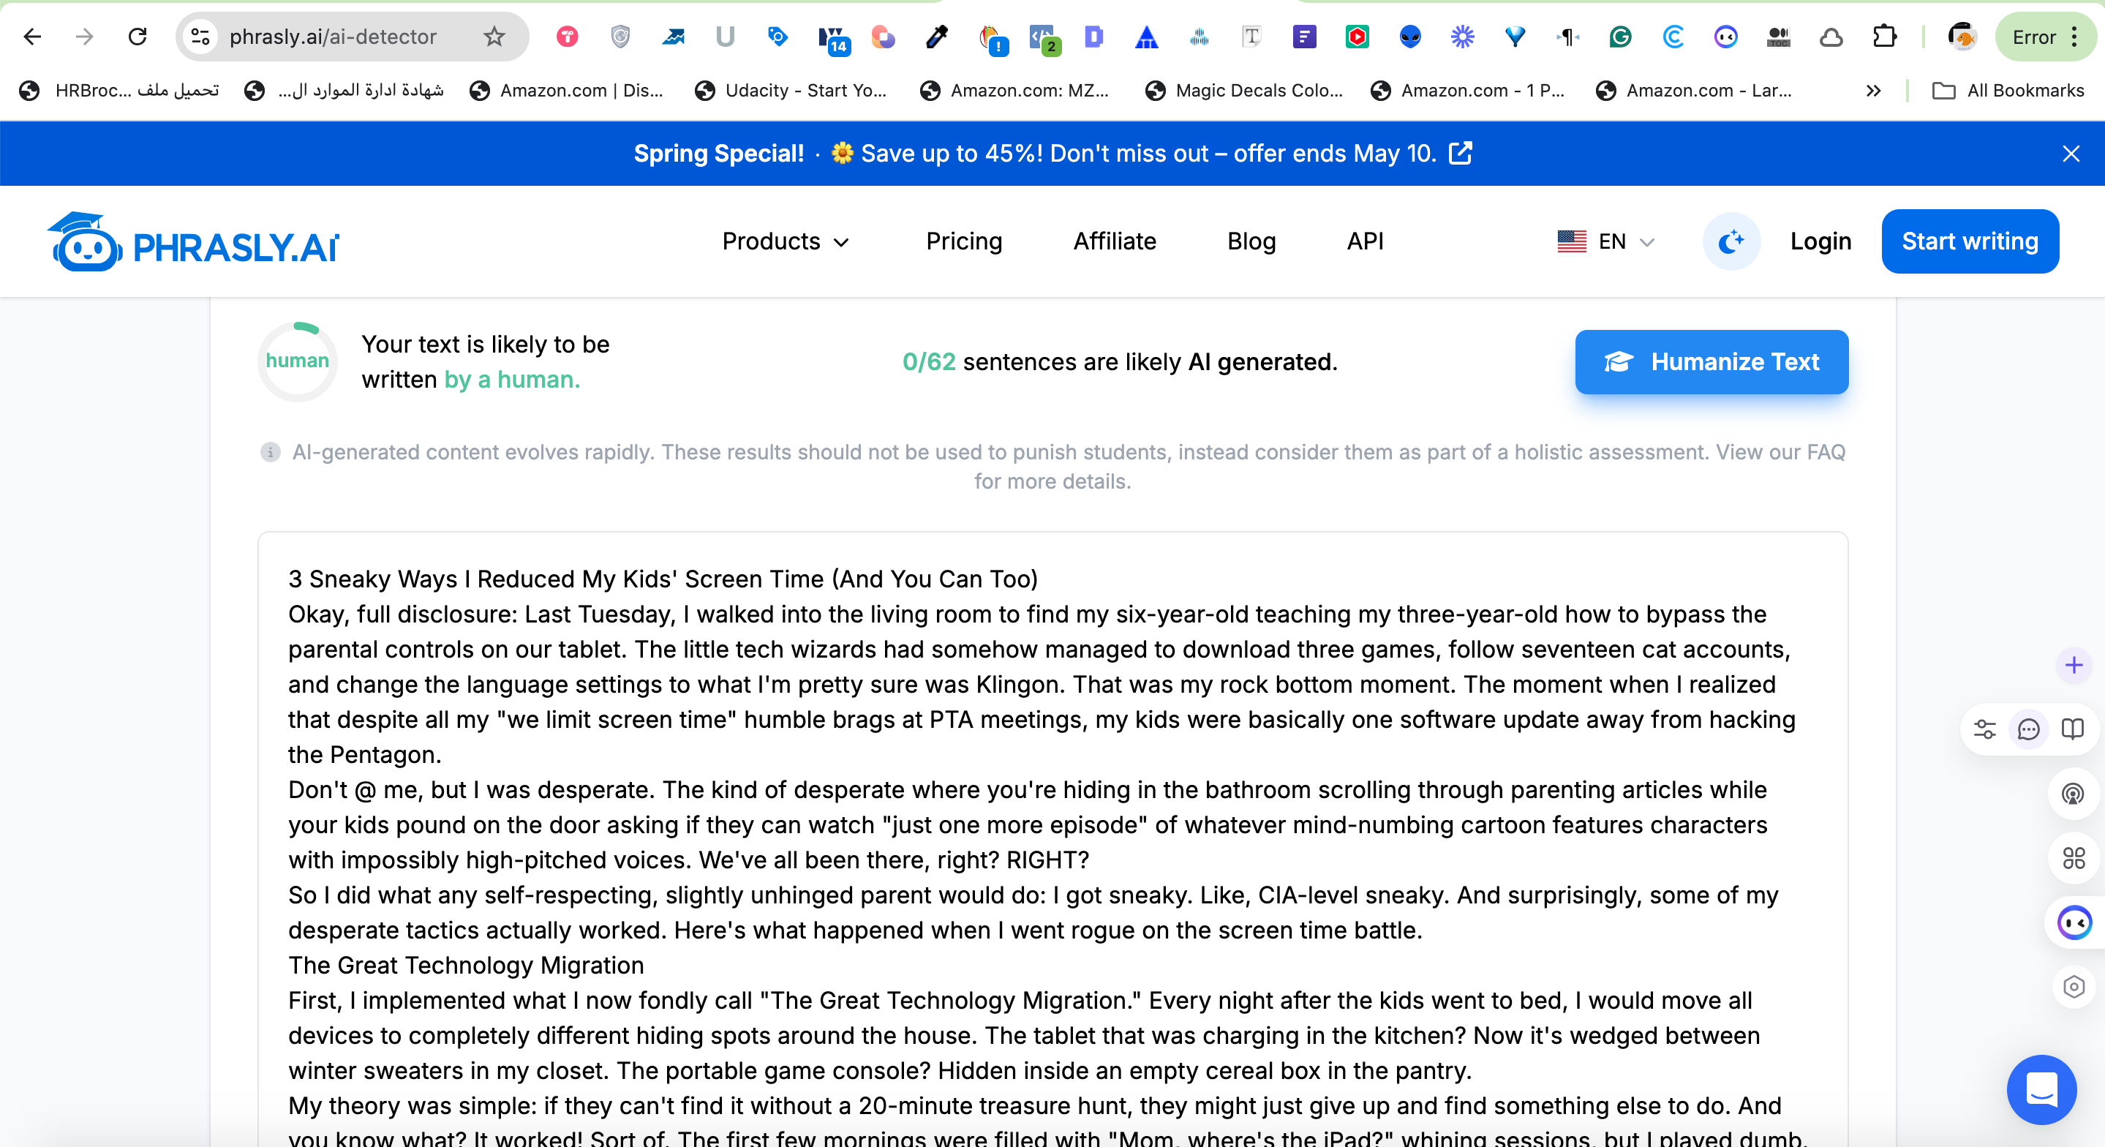Go to the Pricing page
The width and height of the screenshot is (2105, 1147).
tap(963, 241)
